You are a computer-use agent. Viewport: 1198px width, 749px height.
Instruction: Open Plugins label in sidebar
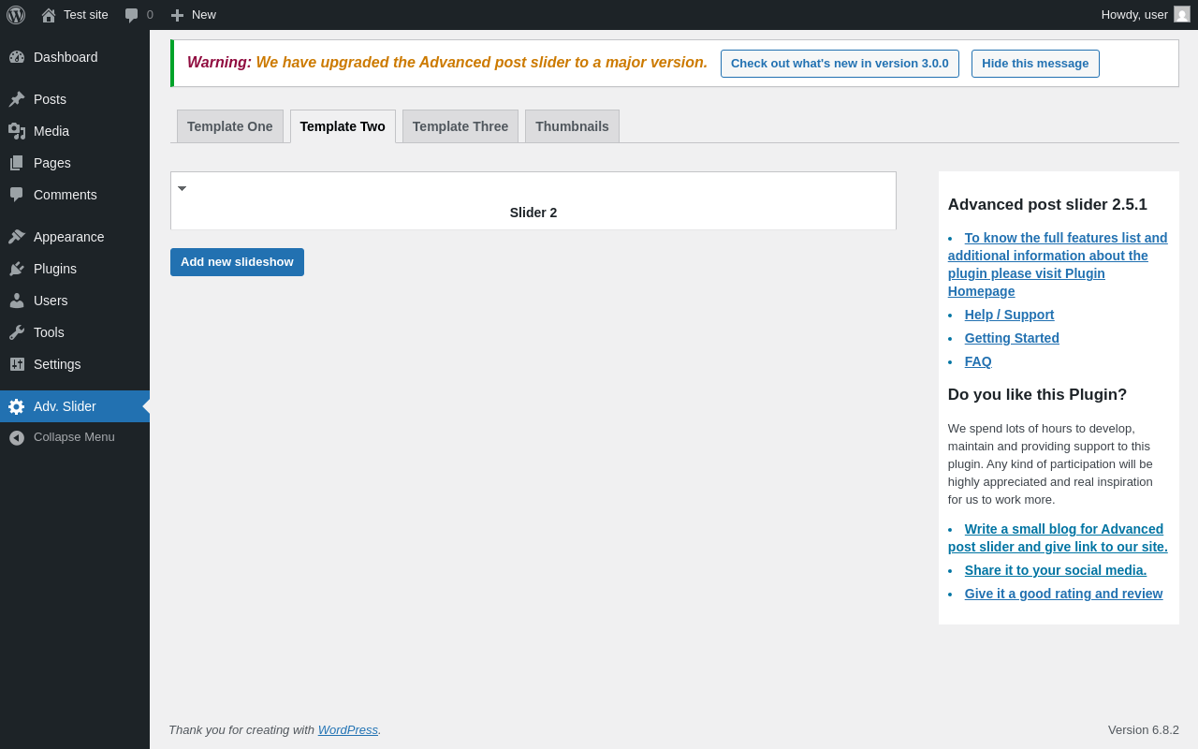(x=55, y=269)
